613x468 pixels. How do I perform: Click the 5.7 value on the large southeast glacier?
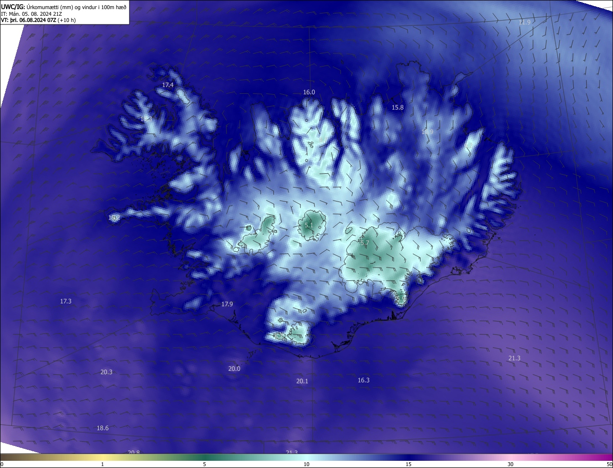364,243
